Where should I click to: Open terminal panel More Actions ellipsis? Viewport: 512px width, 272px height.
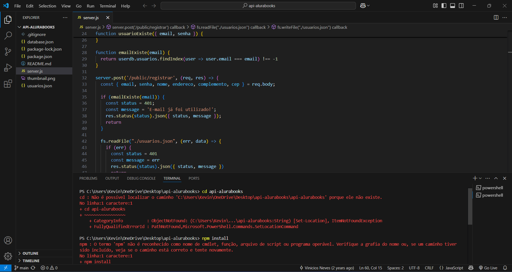[488, 178]
